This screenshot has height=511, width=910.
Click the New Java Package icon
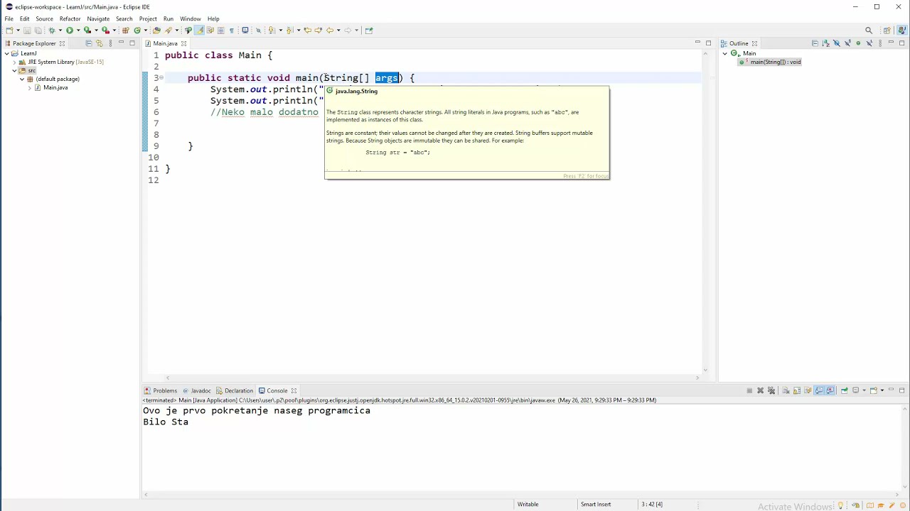click(125, 30)
